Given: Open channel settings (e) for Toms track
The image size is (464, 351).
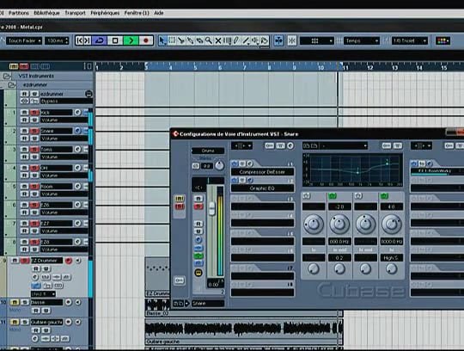Looking at the screenshot, I should click(77, 149).
